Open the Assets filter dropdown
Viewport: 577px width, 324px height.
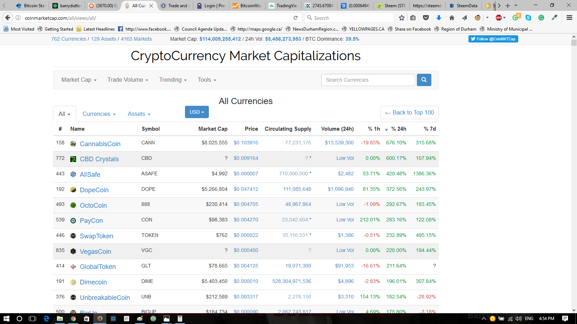[x=139, y=114]
